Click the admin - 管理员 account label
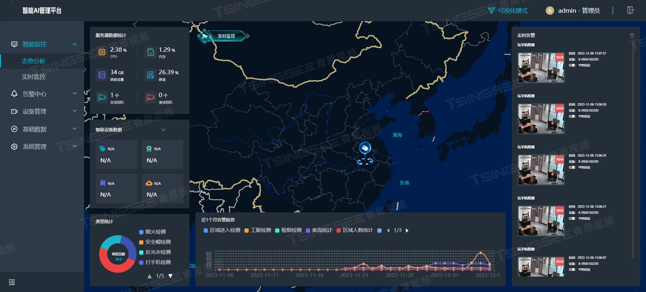646x292 pixels. click(x=579, y=11)
